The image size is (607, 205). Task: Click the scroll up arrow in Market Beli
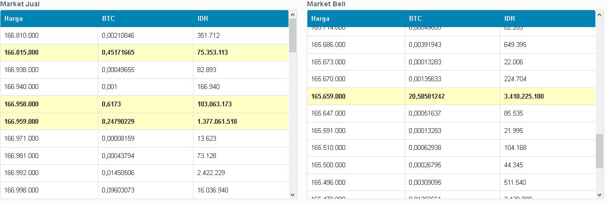pyautogui.click(x=600, y=15)
